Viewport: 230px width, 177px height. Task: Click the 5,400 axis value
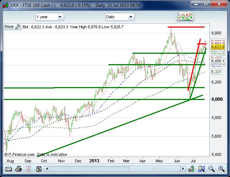click(216, 154)
